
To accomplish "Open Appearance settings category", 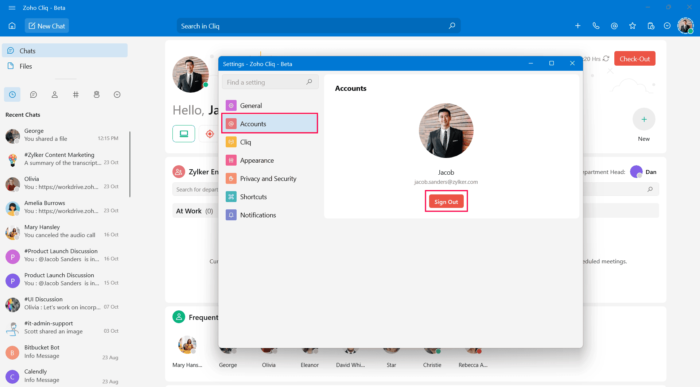I will tap(270, 160).
